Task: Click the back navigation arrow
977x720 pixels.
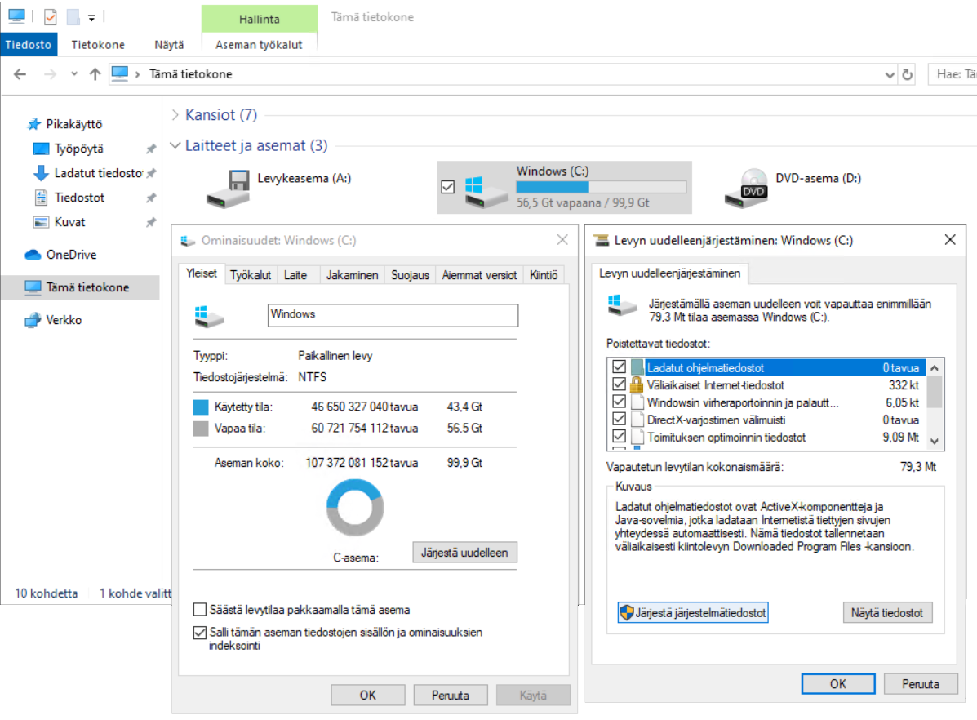Action: pos(20,74)
